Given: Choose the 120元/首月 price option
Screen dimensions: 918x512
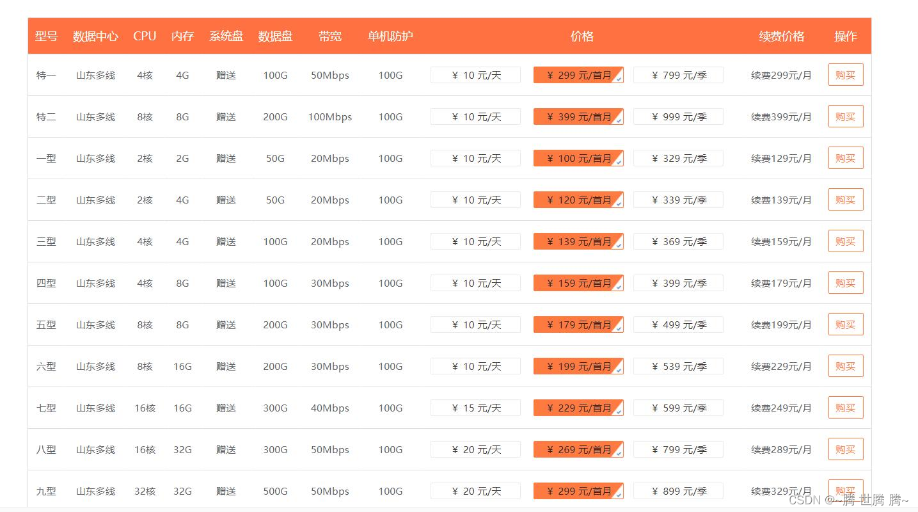Looking at the screenshot, I should [x=578, y=200].
